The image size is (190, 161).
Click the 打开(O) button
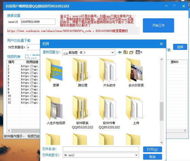152,149
